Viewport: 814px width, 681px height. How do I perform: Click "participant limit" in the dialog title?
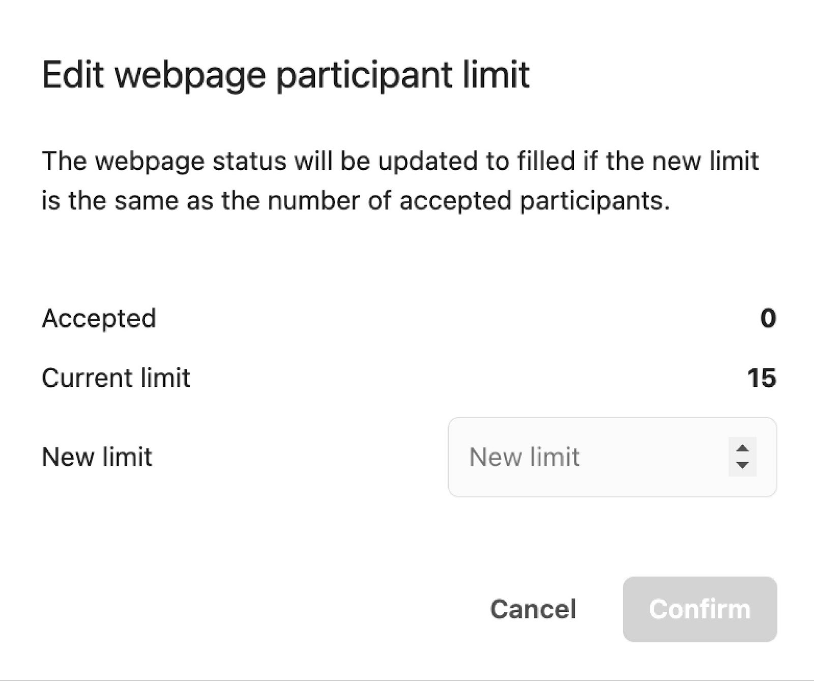tap(403, 75)
